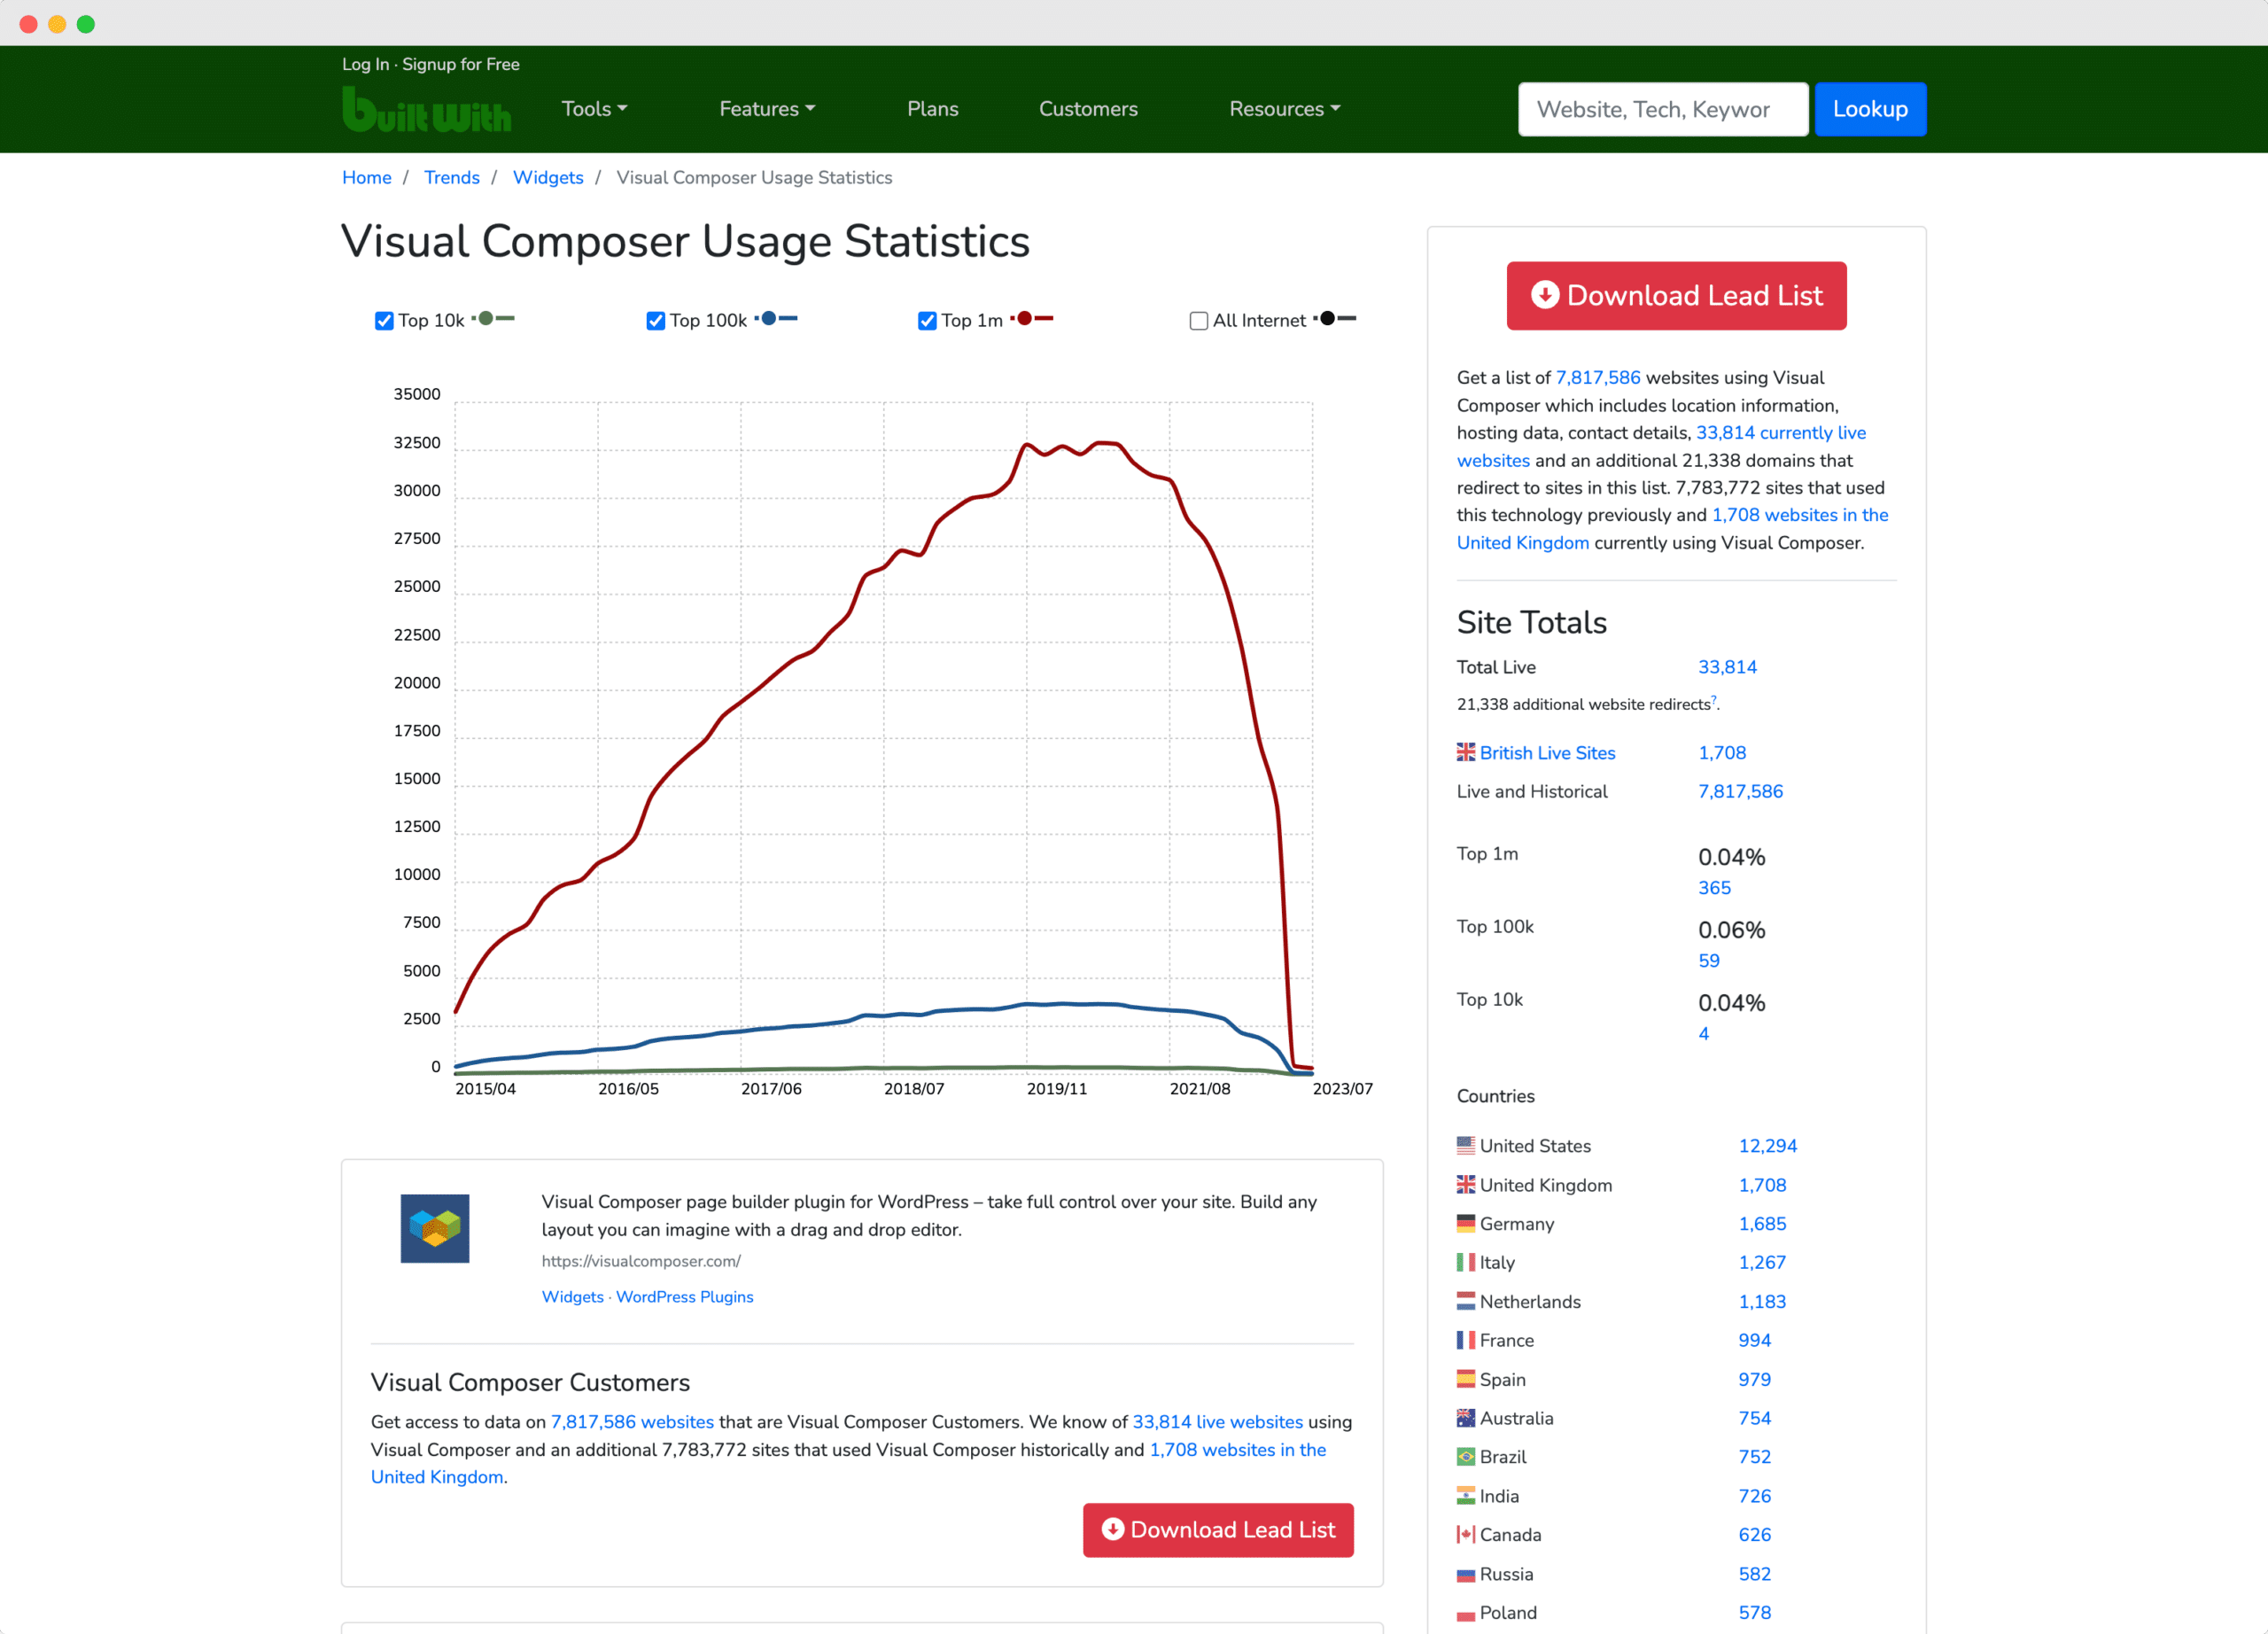This screenshot has height=1634, width=2268.
Task: Expand the Resources dropdown menu
Action: [1284, 109]
